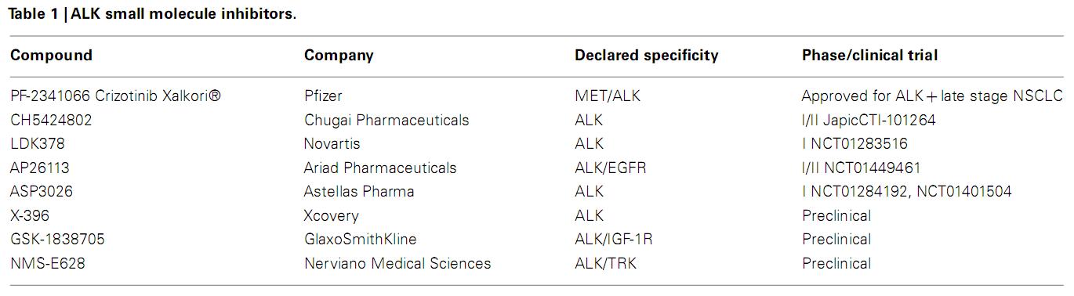Click the GlaxoSmithKline company cell
This screenshot has width=1074, height=296.
click(361, 239)
